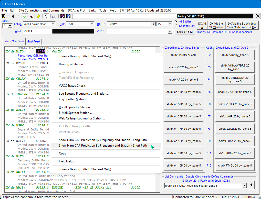Expand the VUCC dropdown
This screenshot has height=199, width=261.
pyautogui.click(x=170, y=31)
